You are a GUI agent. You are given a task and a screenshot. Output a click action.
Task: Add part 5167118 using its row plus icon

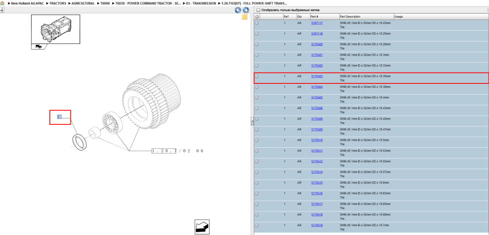pyautogui.click(x=257, y=34)
